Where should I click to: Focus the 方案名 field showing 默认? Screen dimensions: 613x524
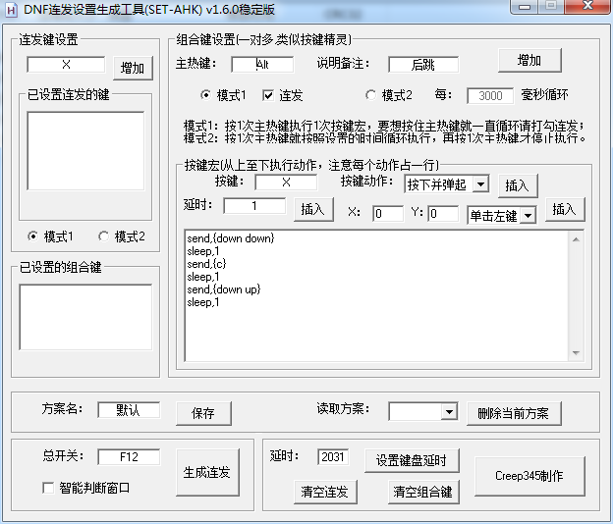(x=129, y=410)
